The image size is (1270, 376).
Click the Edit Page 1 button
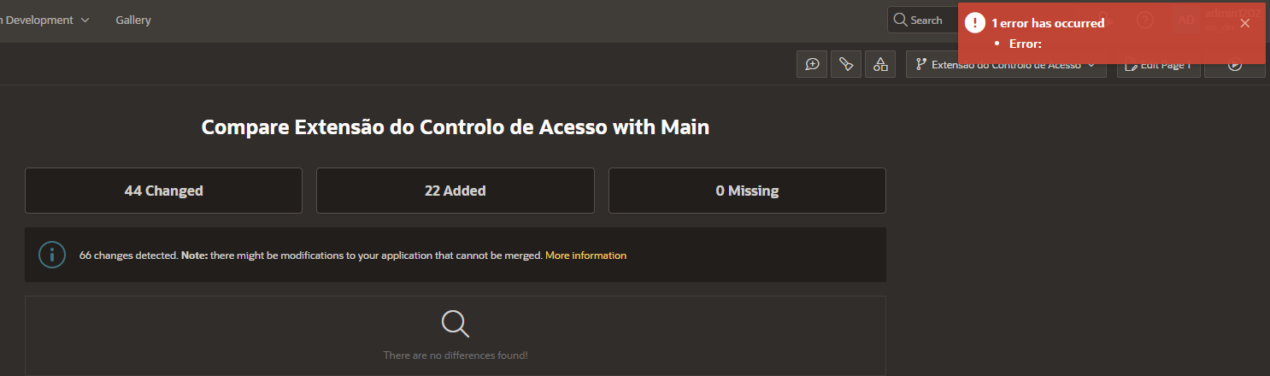[x=1159, y=65]
